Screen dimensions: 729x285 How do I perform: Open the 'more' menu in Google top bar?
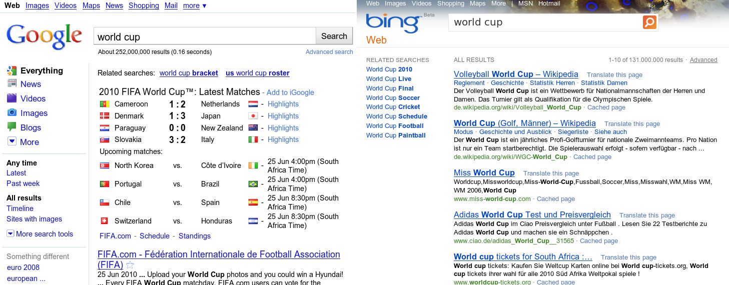pyautogui.click(x=195, y=5)
